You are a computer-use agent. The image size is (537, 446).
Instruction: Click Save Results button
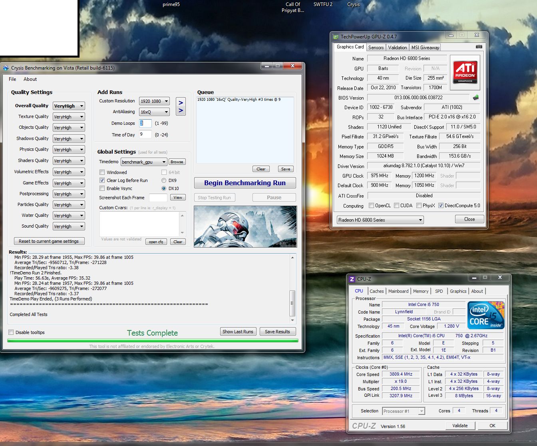(x=277, y=332)
